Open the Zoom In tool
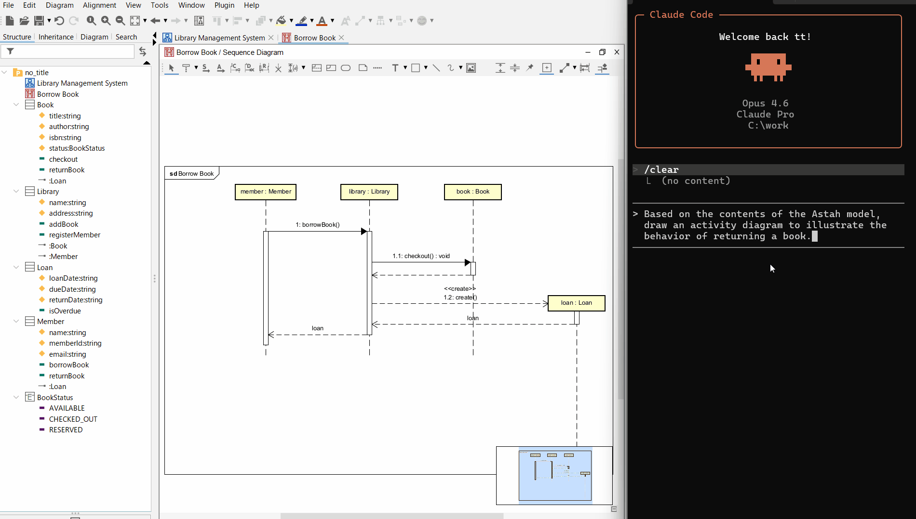916x519 pixels. [105, 20]
